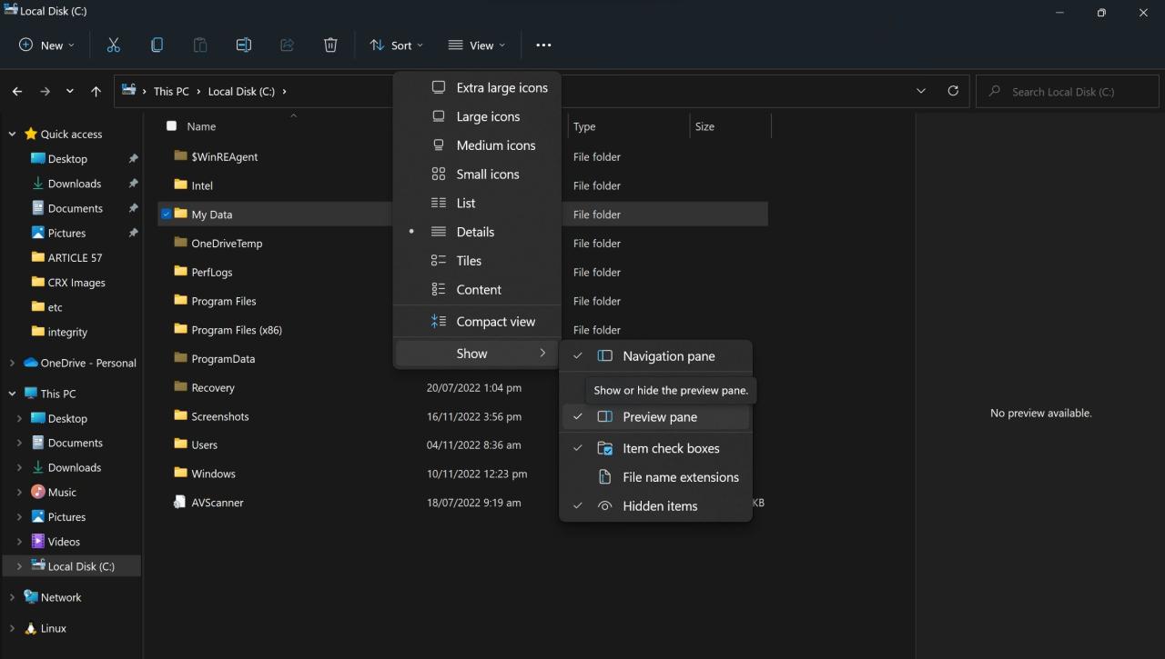
Task: Click the Cut scissors icon in toolbar
Action: pyautogui.click(x=113, y=45)
